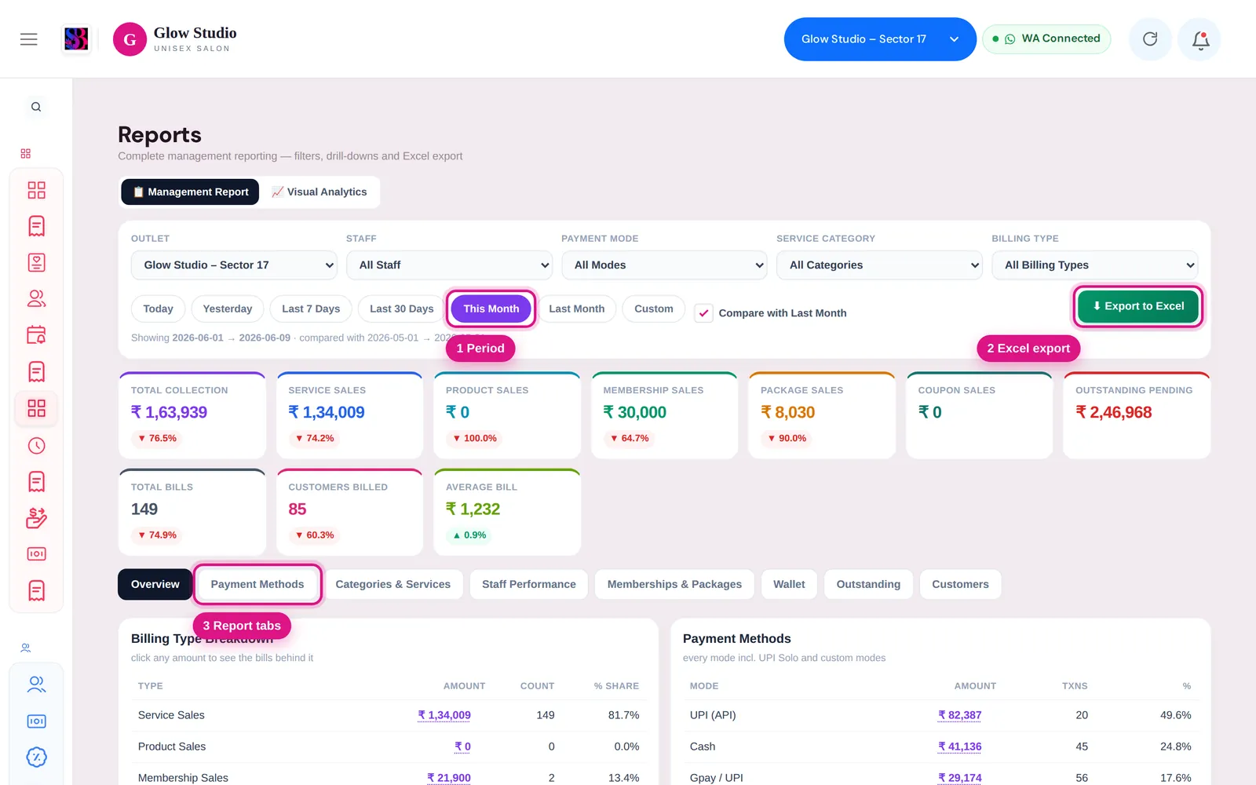Open the contact card sidebar icon

tap(36, 262)
